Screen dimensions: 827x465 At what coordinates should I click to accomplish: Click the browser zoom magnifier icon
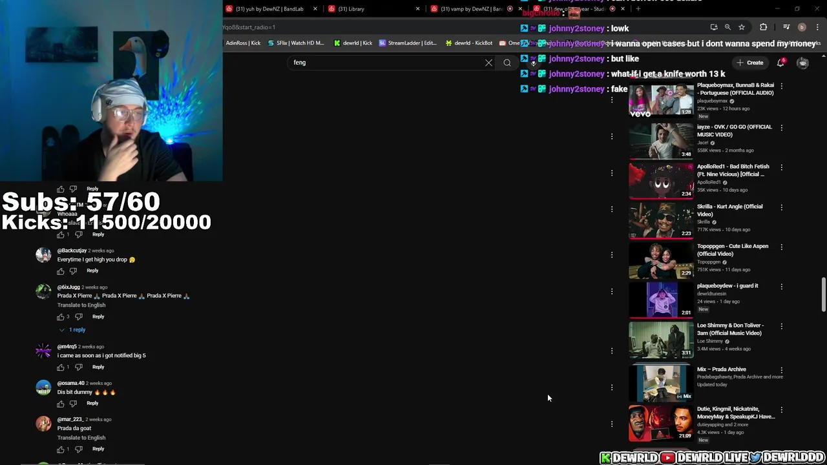[728, 27]
